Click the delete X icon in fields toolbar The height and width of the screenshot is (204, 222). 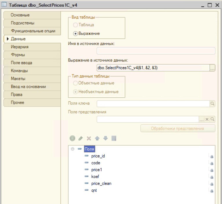tap(89, 138)
